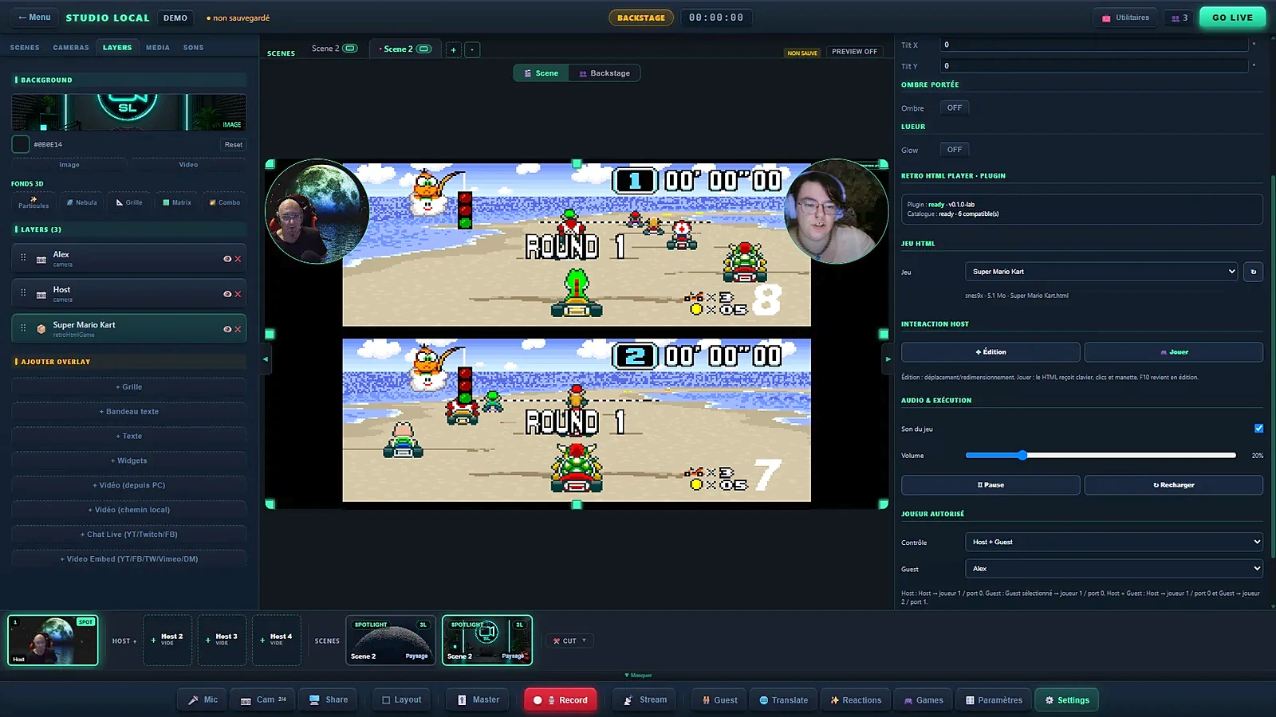The image size is (1276, 717).
Task: Open the Jeu dropdown showing Super Mario Kart
Action: [1101, 272]
